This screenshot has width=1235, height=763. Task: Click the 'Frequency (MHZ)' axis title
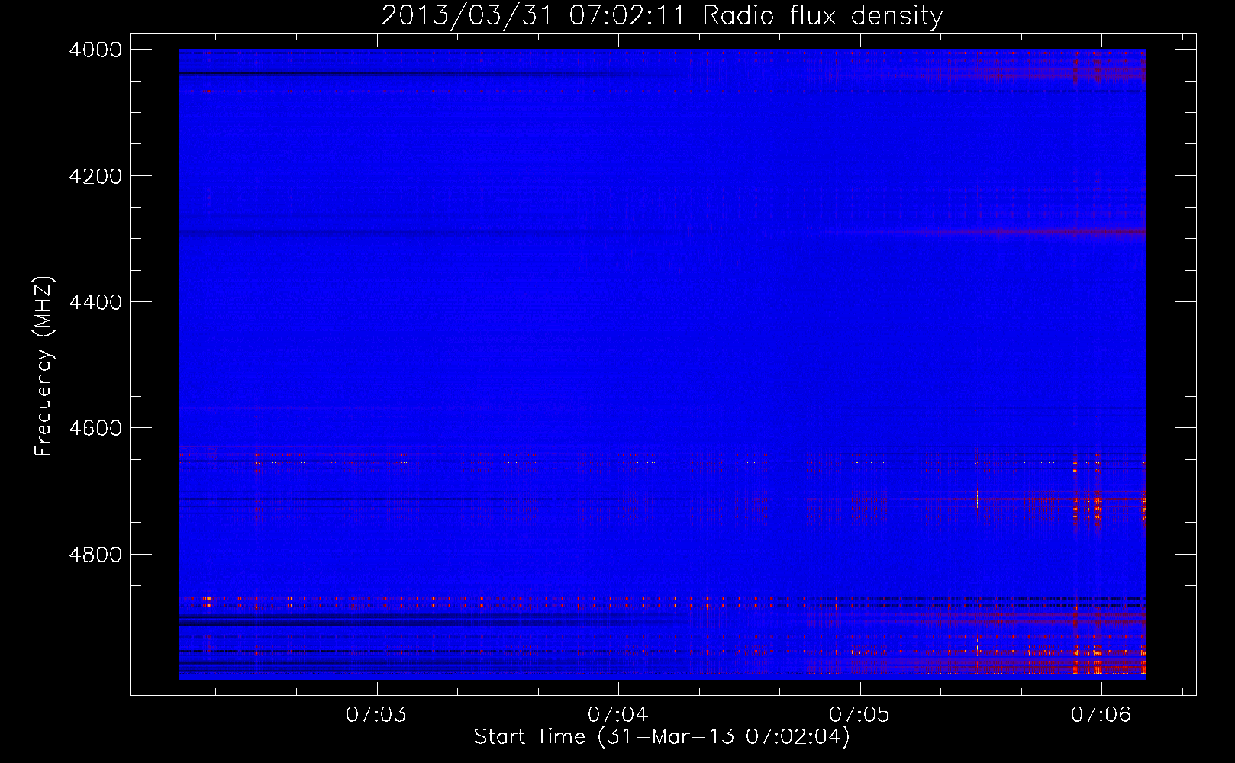coord(44,366)
